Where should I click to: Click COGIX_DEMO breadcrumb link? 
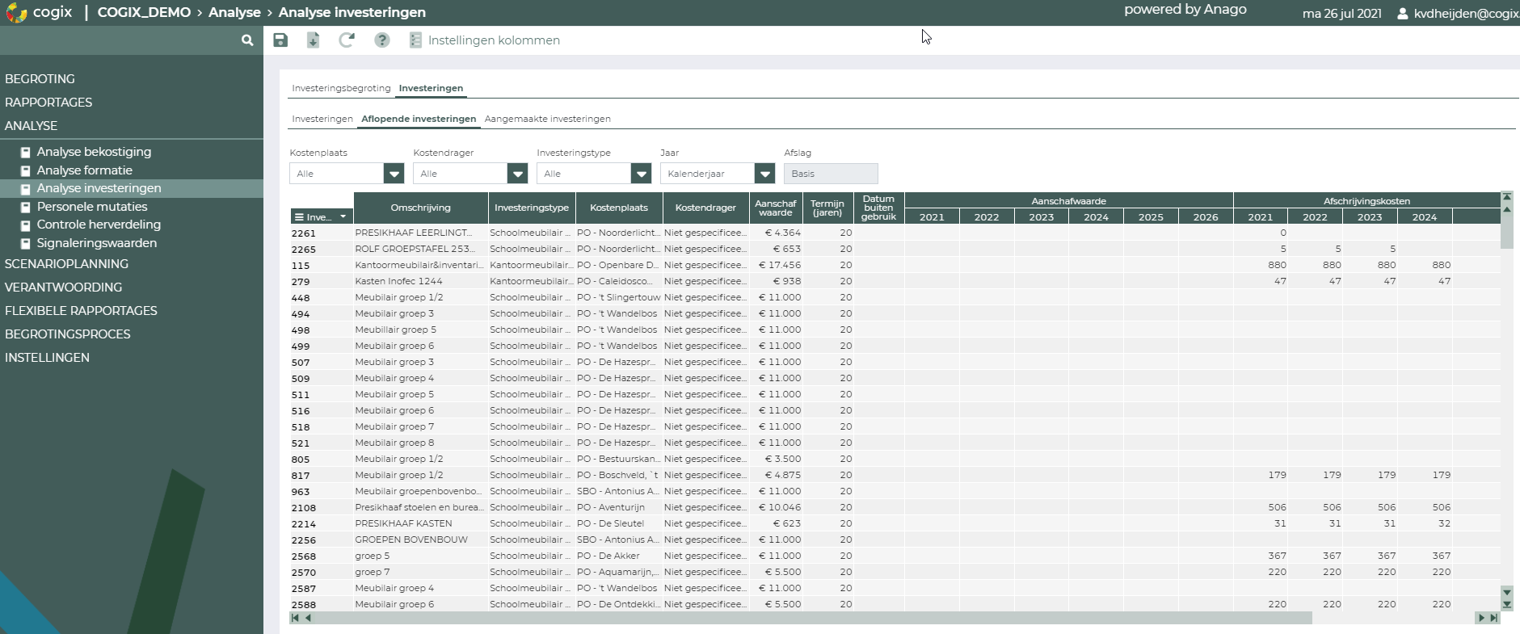click(144, 12)
